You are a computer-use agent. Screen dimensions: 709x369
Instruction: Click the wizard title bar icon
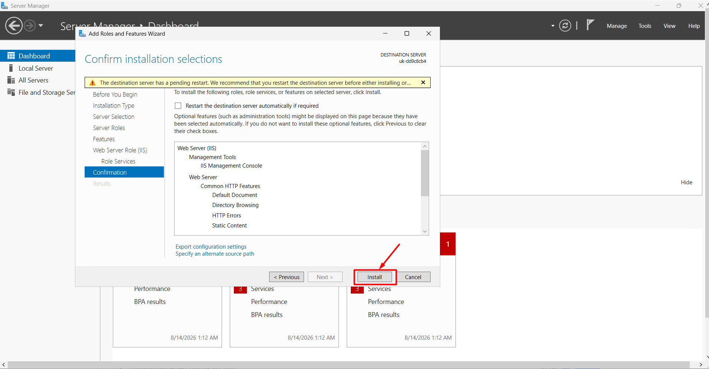pyautogui.click(x=82, y=33)
